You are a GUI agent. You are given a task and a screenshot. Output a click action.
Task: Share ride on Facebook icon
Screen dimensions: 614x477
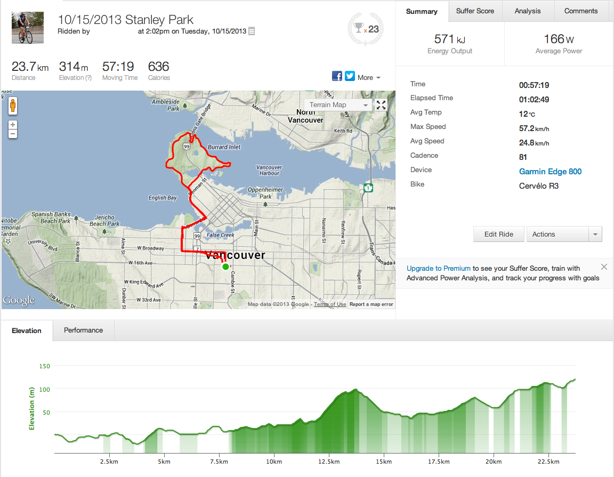tap(337, 76)
